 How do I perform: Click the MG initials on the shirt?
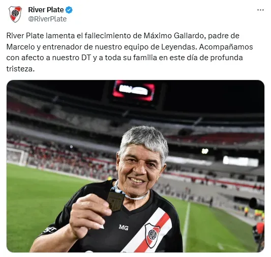124,227
